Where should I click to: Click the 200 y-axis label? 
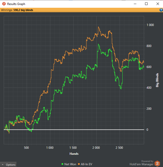coord(149,109)
